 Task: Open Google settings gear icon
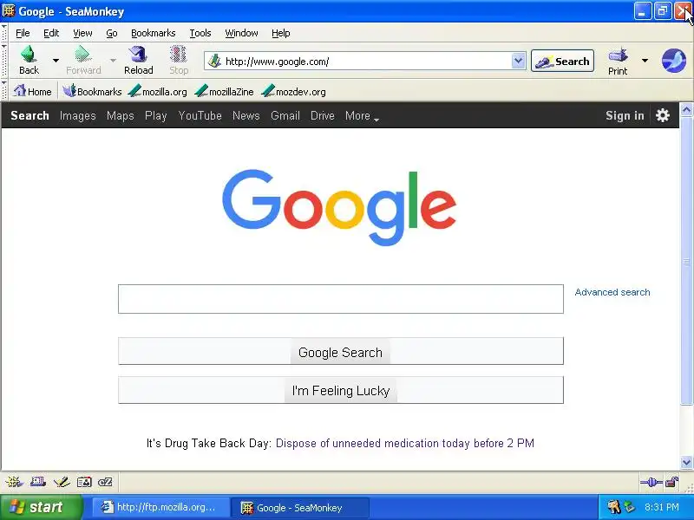[x=663, y=115]
